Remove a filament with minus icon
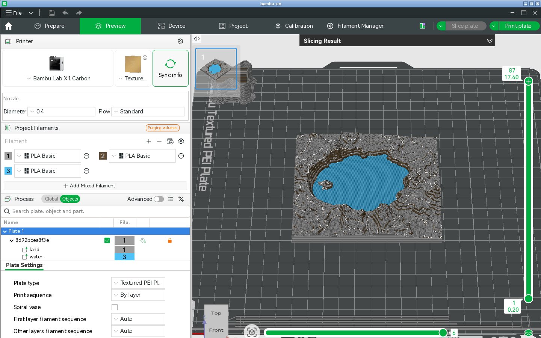 point(159,141)
